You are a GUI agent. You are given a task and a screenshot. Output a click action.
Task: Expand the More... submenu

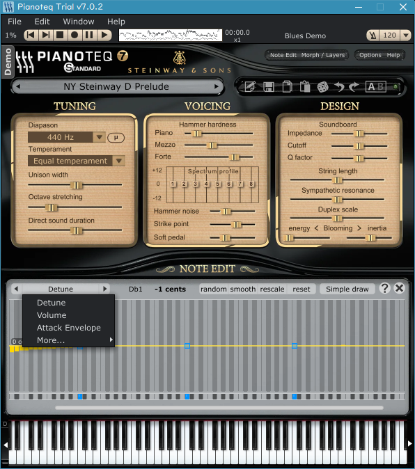coord(68,340)
